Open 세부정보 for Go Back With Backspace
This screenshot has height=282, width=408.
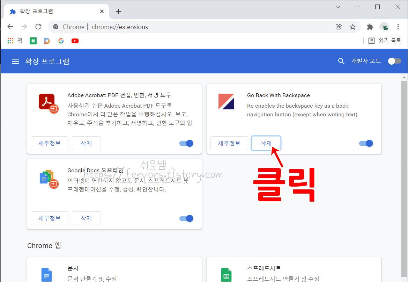[x=229, y=143]
